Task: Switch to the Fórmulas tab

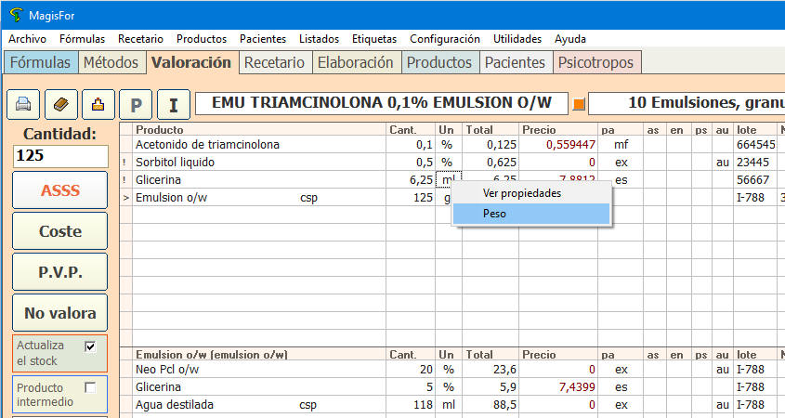Action: [x=40, y=62]
